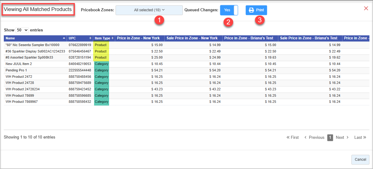
Task: Click the Sale Price in Zone - New York header
Action: 193,38
